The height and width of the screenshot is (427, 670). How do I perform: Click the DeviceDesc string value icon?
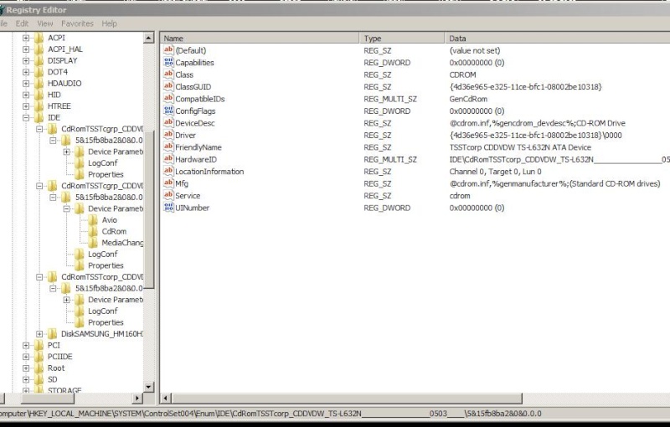click(168, 123)
